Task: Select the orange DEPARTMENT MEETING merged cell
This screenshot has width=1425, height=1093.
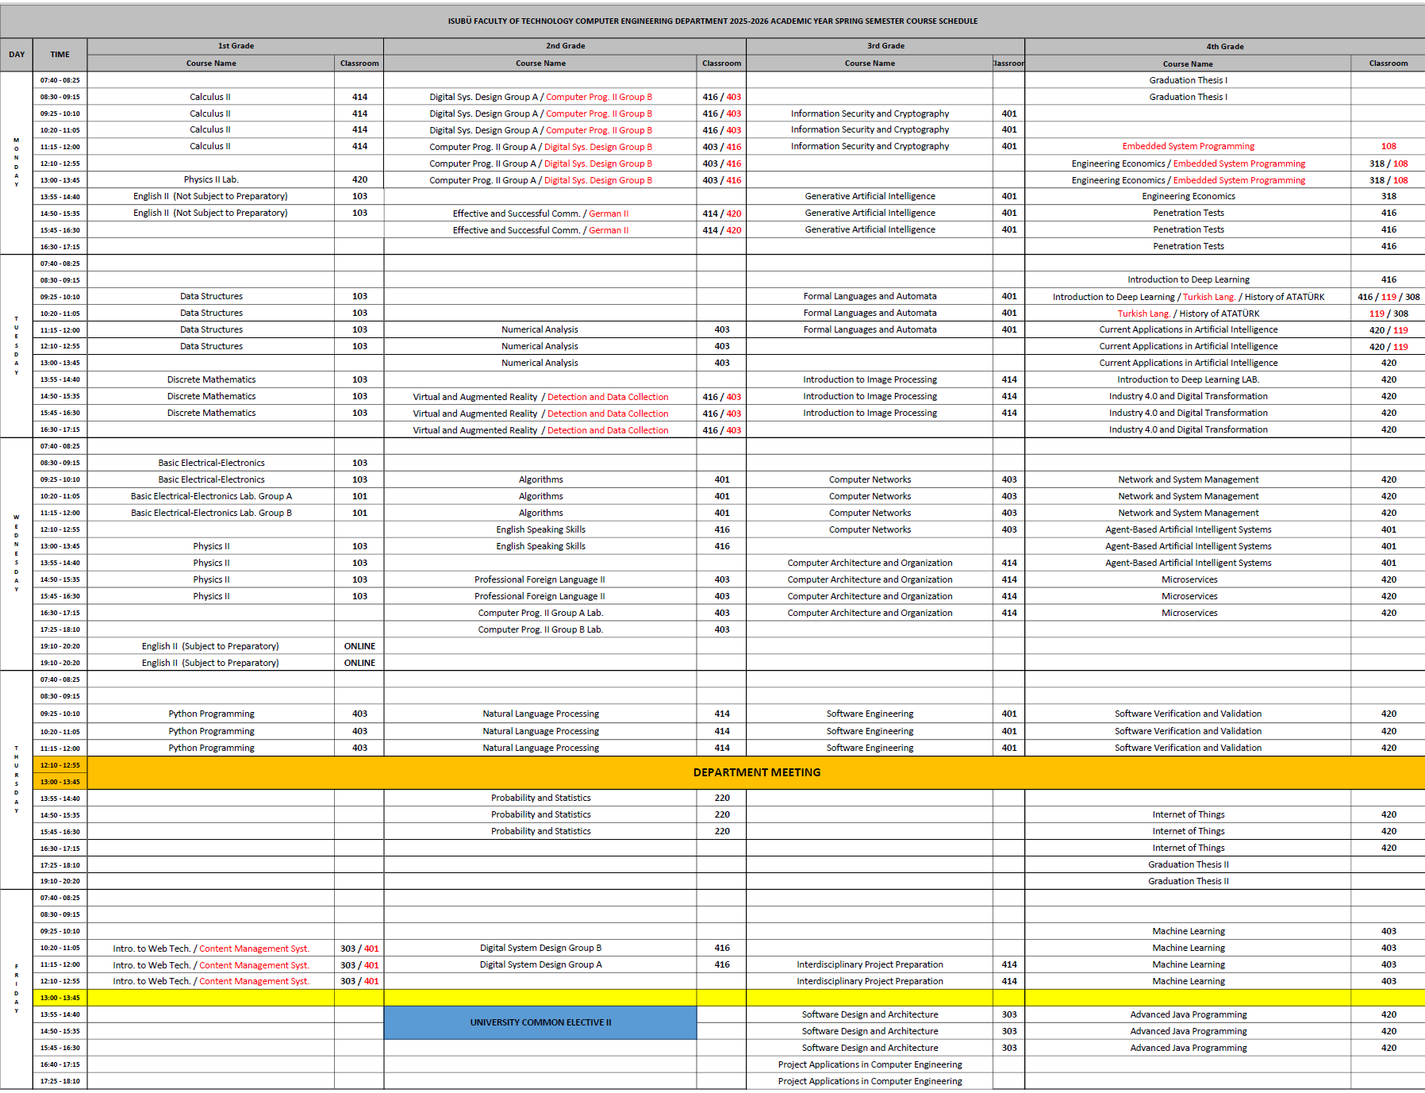Action: (756, 772)
